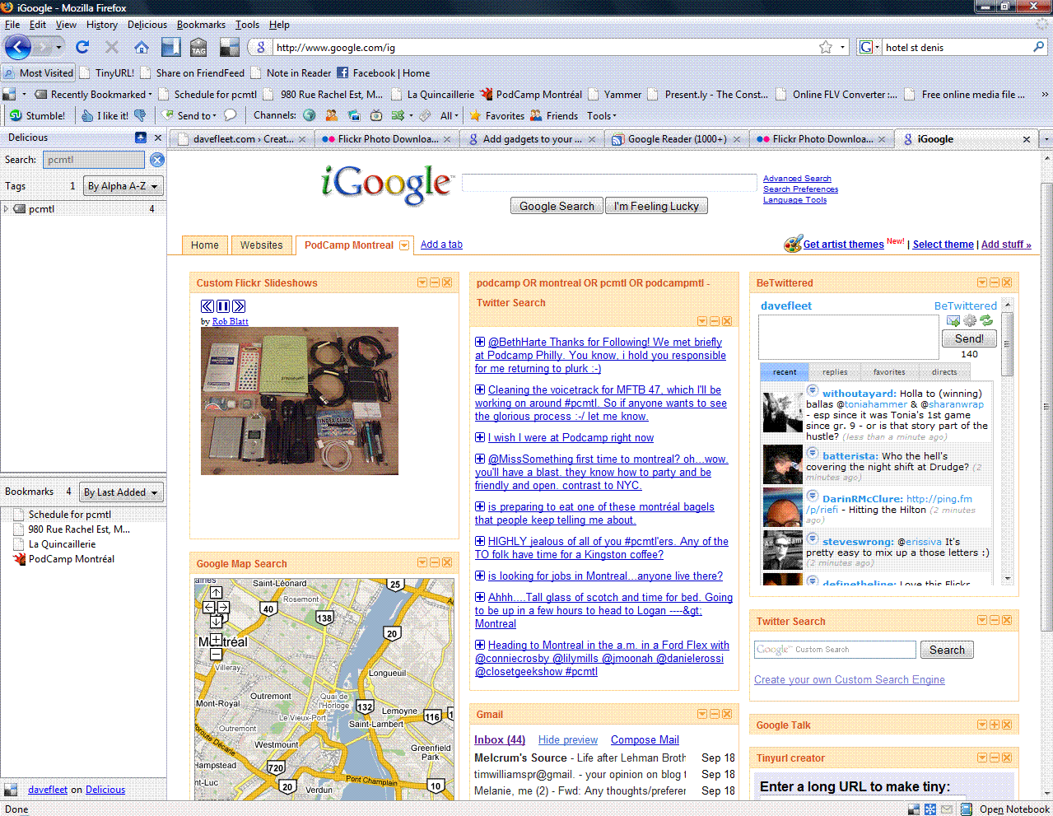
Task: Click the BeTwittered settings gear icon
Action: click(x=970, y=320)
